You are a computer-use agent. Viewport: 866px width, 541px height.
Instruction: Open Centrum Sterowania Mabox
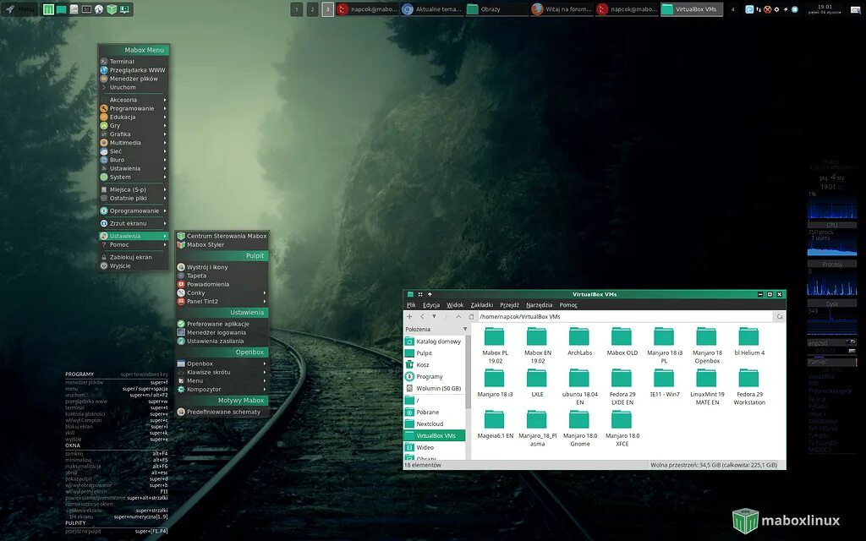[x=222, y=236]
